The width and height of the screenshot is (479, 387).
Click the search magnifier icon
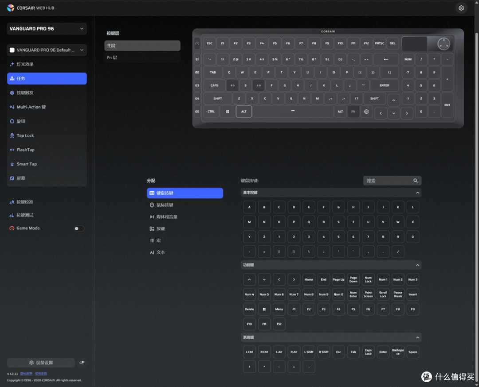[416, 181]
